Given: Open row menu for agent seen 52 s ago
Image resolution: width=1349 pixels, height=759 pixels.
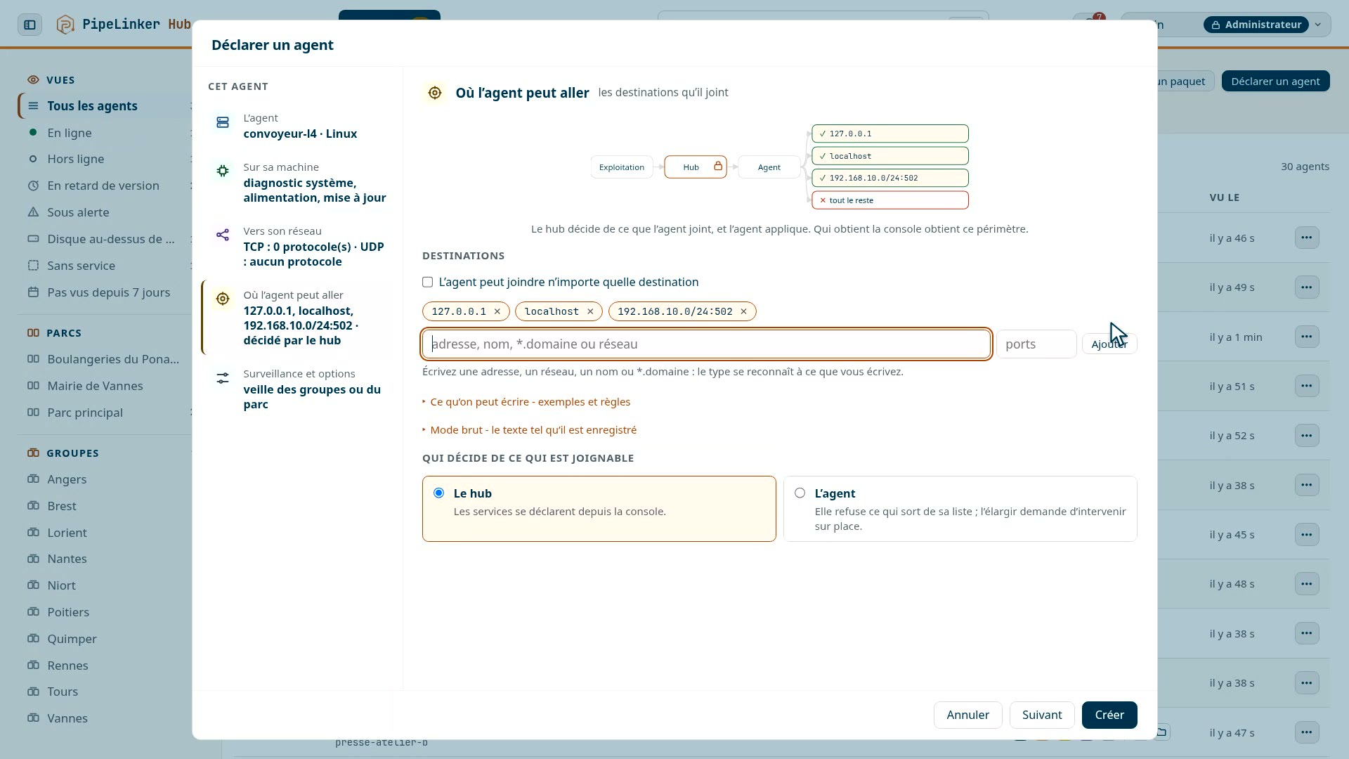Looking at the screenshot, I should [1306, 436].
